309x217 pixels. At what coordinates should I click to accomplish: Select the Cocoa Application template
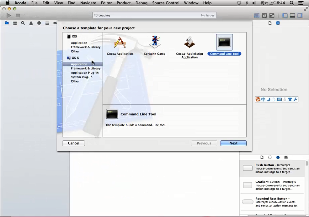pos(120,45)
